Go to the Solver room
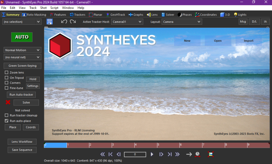This screenshot has height=164, width=272. 168,14
